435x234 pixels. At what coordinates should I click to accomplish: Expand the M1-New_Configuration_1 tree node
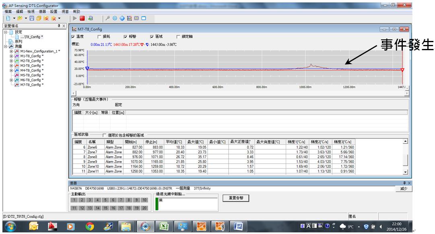11,51
